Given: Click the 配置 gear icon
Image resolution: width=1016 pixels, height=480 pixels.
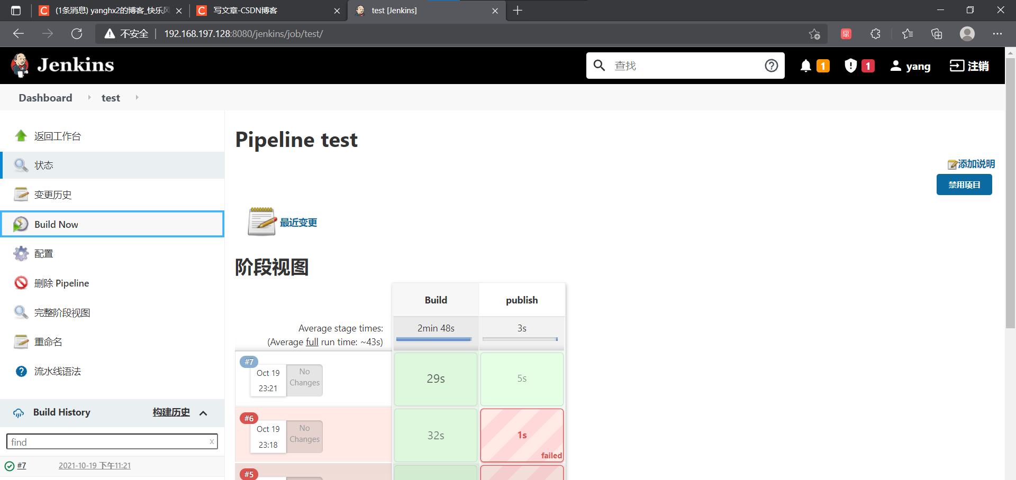Looking at the screenshot, I should tap(21, 254).
